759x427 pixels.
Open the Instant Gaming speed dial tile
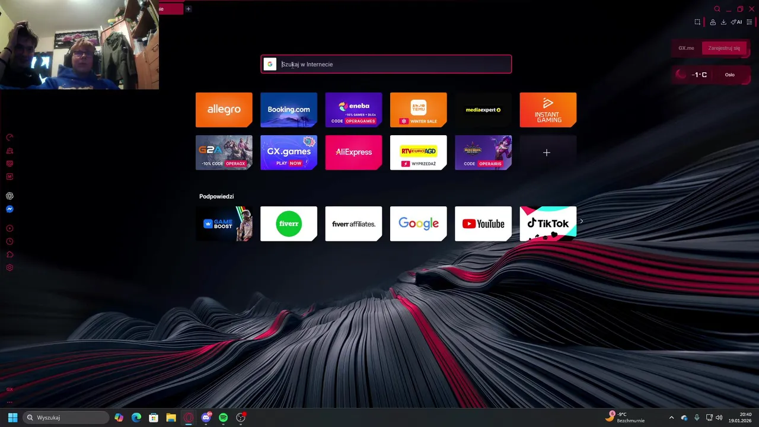(548, 110)
